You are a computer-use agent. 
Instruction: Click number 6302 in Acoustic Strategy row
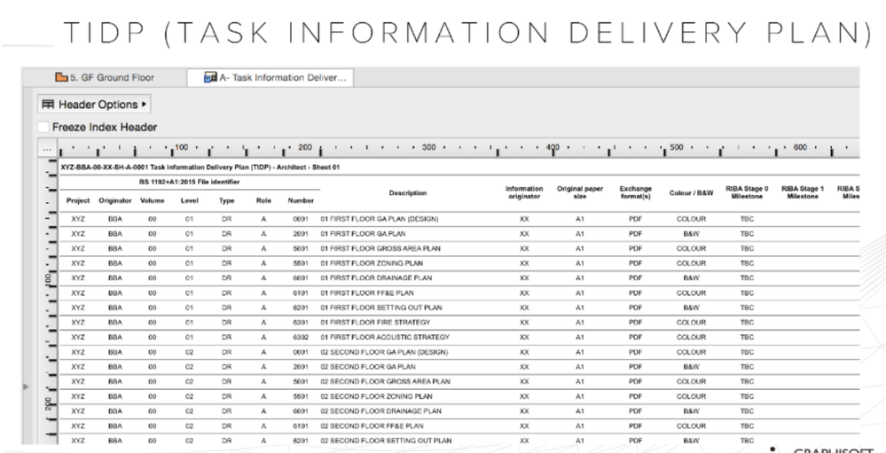click(x=301, y=337)
